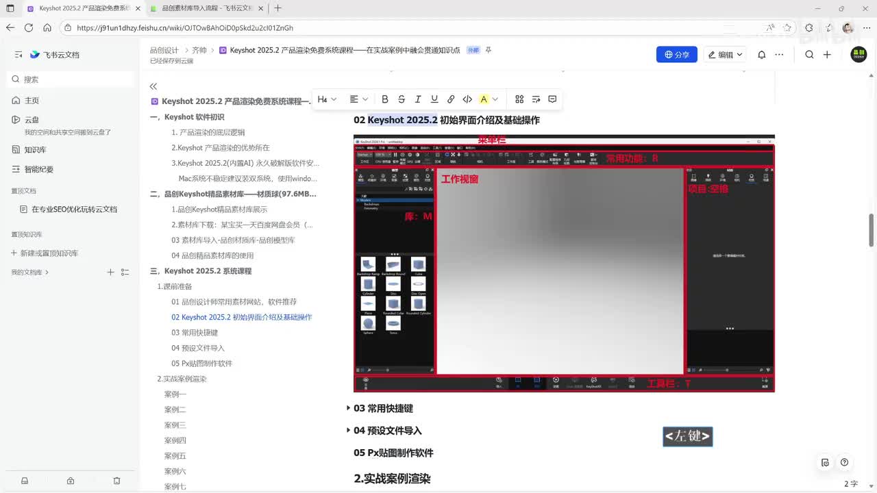Jump to outline 03 素材库导入-品创材质库-品创模型库
Screen dimensions: 877x493
233,240
